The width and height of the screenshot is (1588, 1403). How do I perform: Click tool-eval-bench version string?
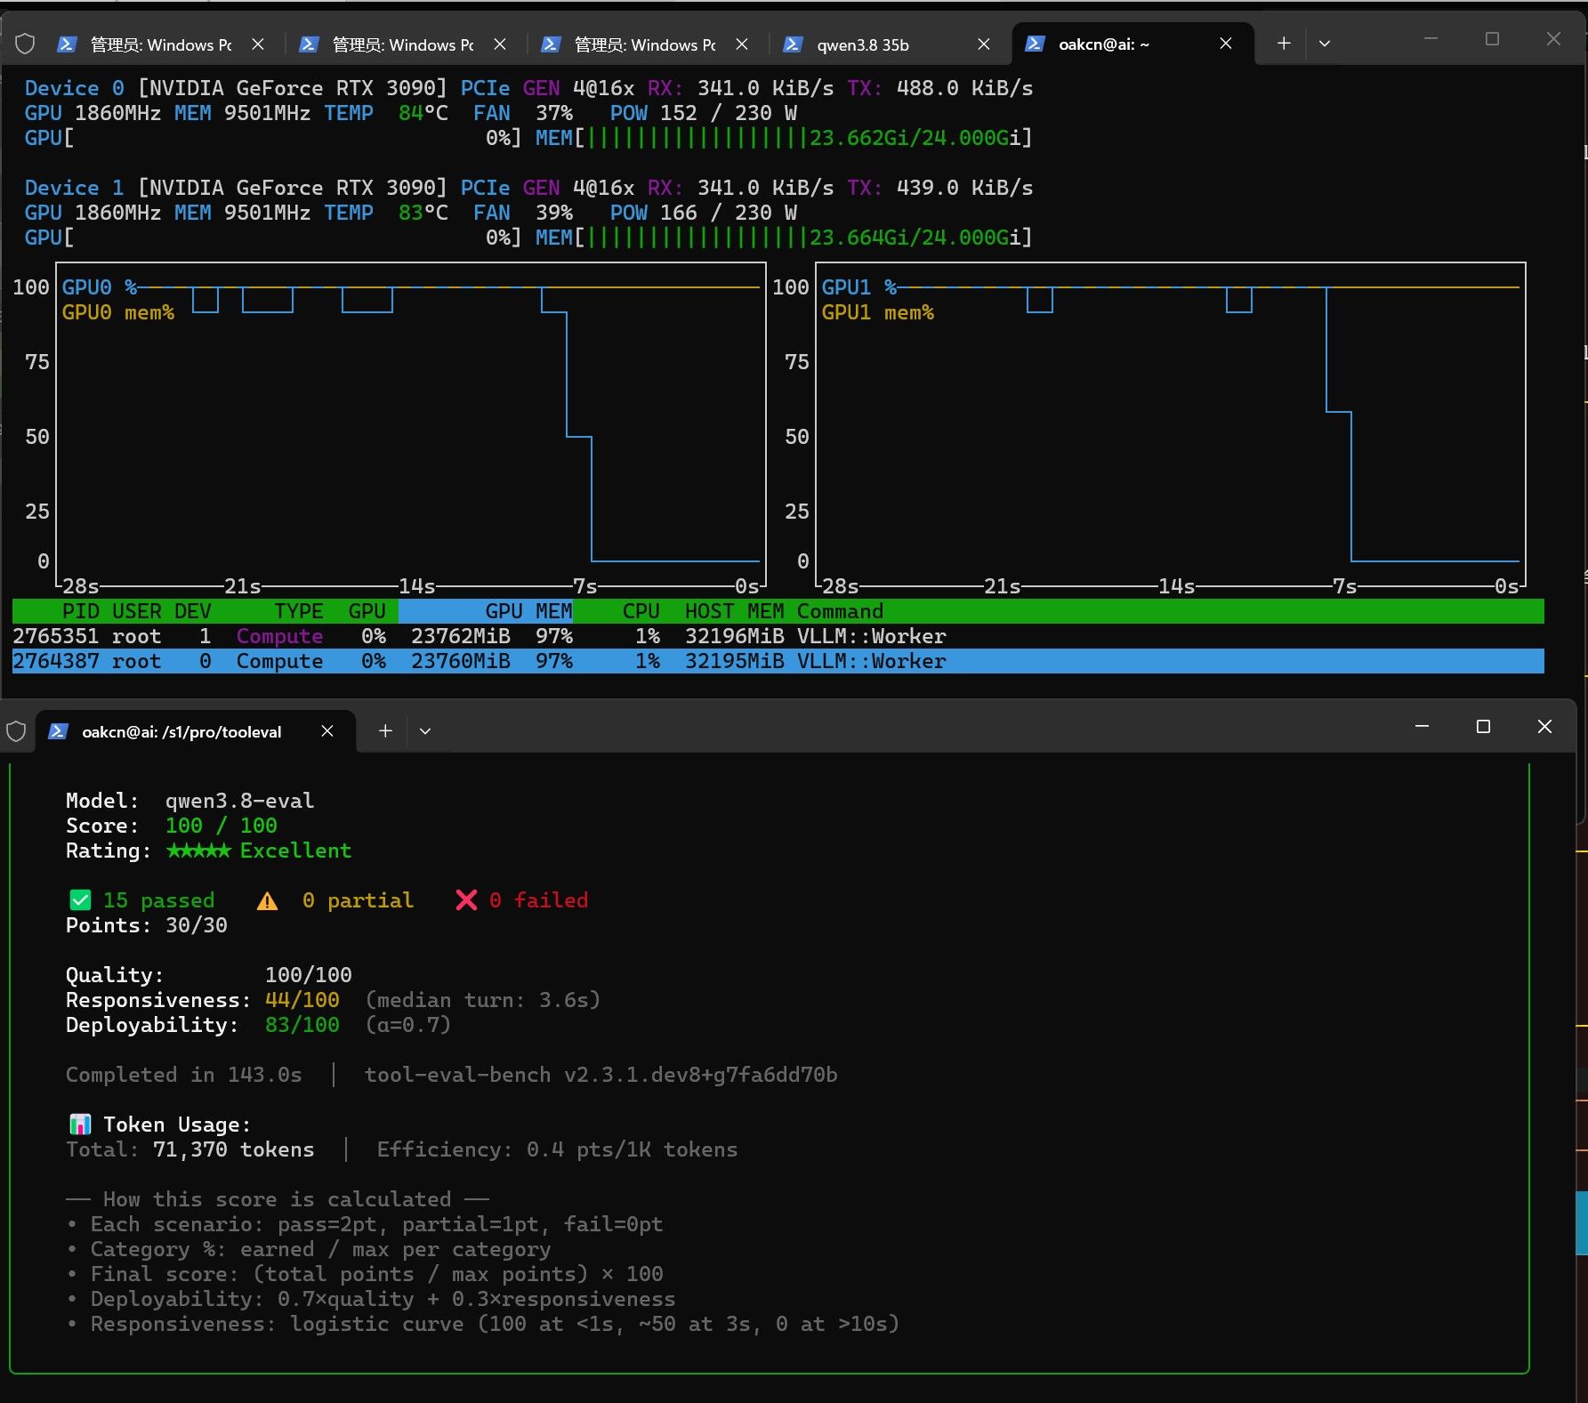click(x=601, y=1075)
